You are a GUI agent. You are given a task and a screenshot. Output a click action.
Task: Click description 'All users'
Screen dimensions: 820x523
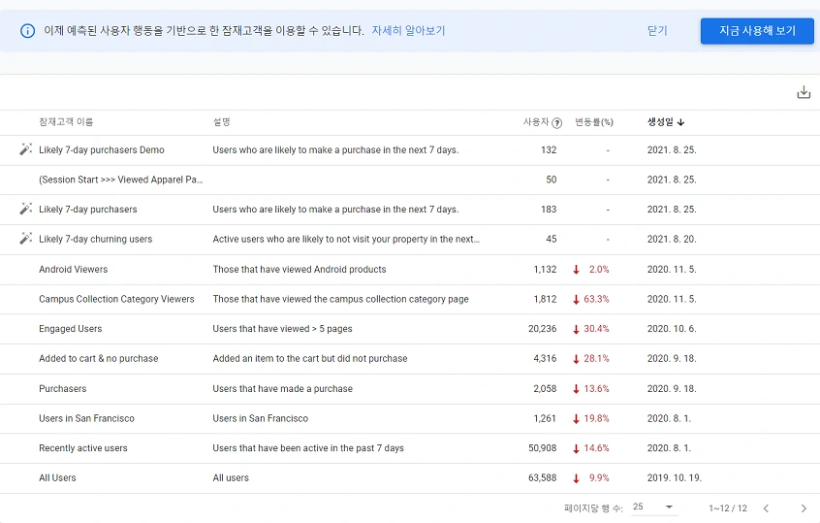coord(231,478)
